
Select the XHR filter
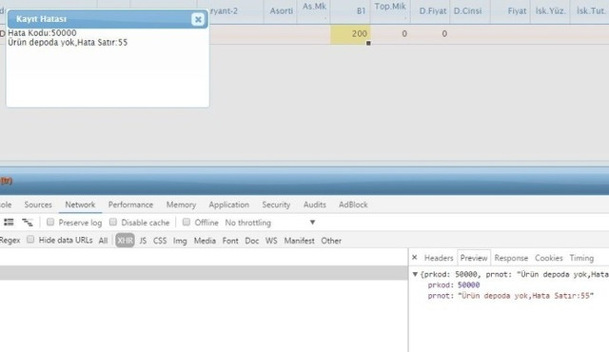[x=125, y=241]
